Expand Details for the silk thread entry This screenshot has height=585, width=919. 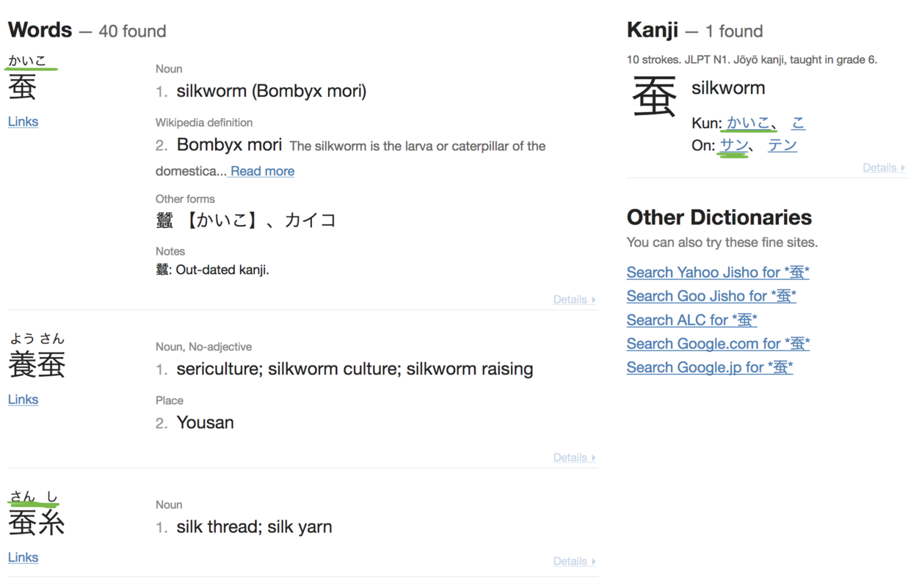coord(574,562)
